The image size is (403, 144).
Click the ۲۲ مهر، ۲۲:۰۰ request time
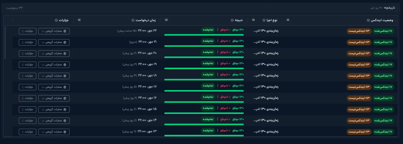pos(147,31)
